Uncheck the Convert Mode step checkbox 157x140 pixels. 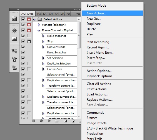click(23, 47)
